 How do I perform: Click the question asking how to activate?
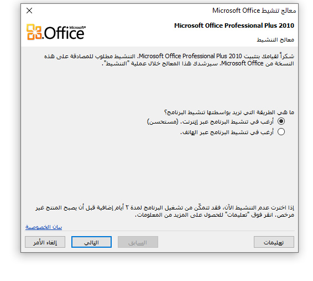point(229,112)
